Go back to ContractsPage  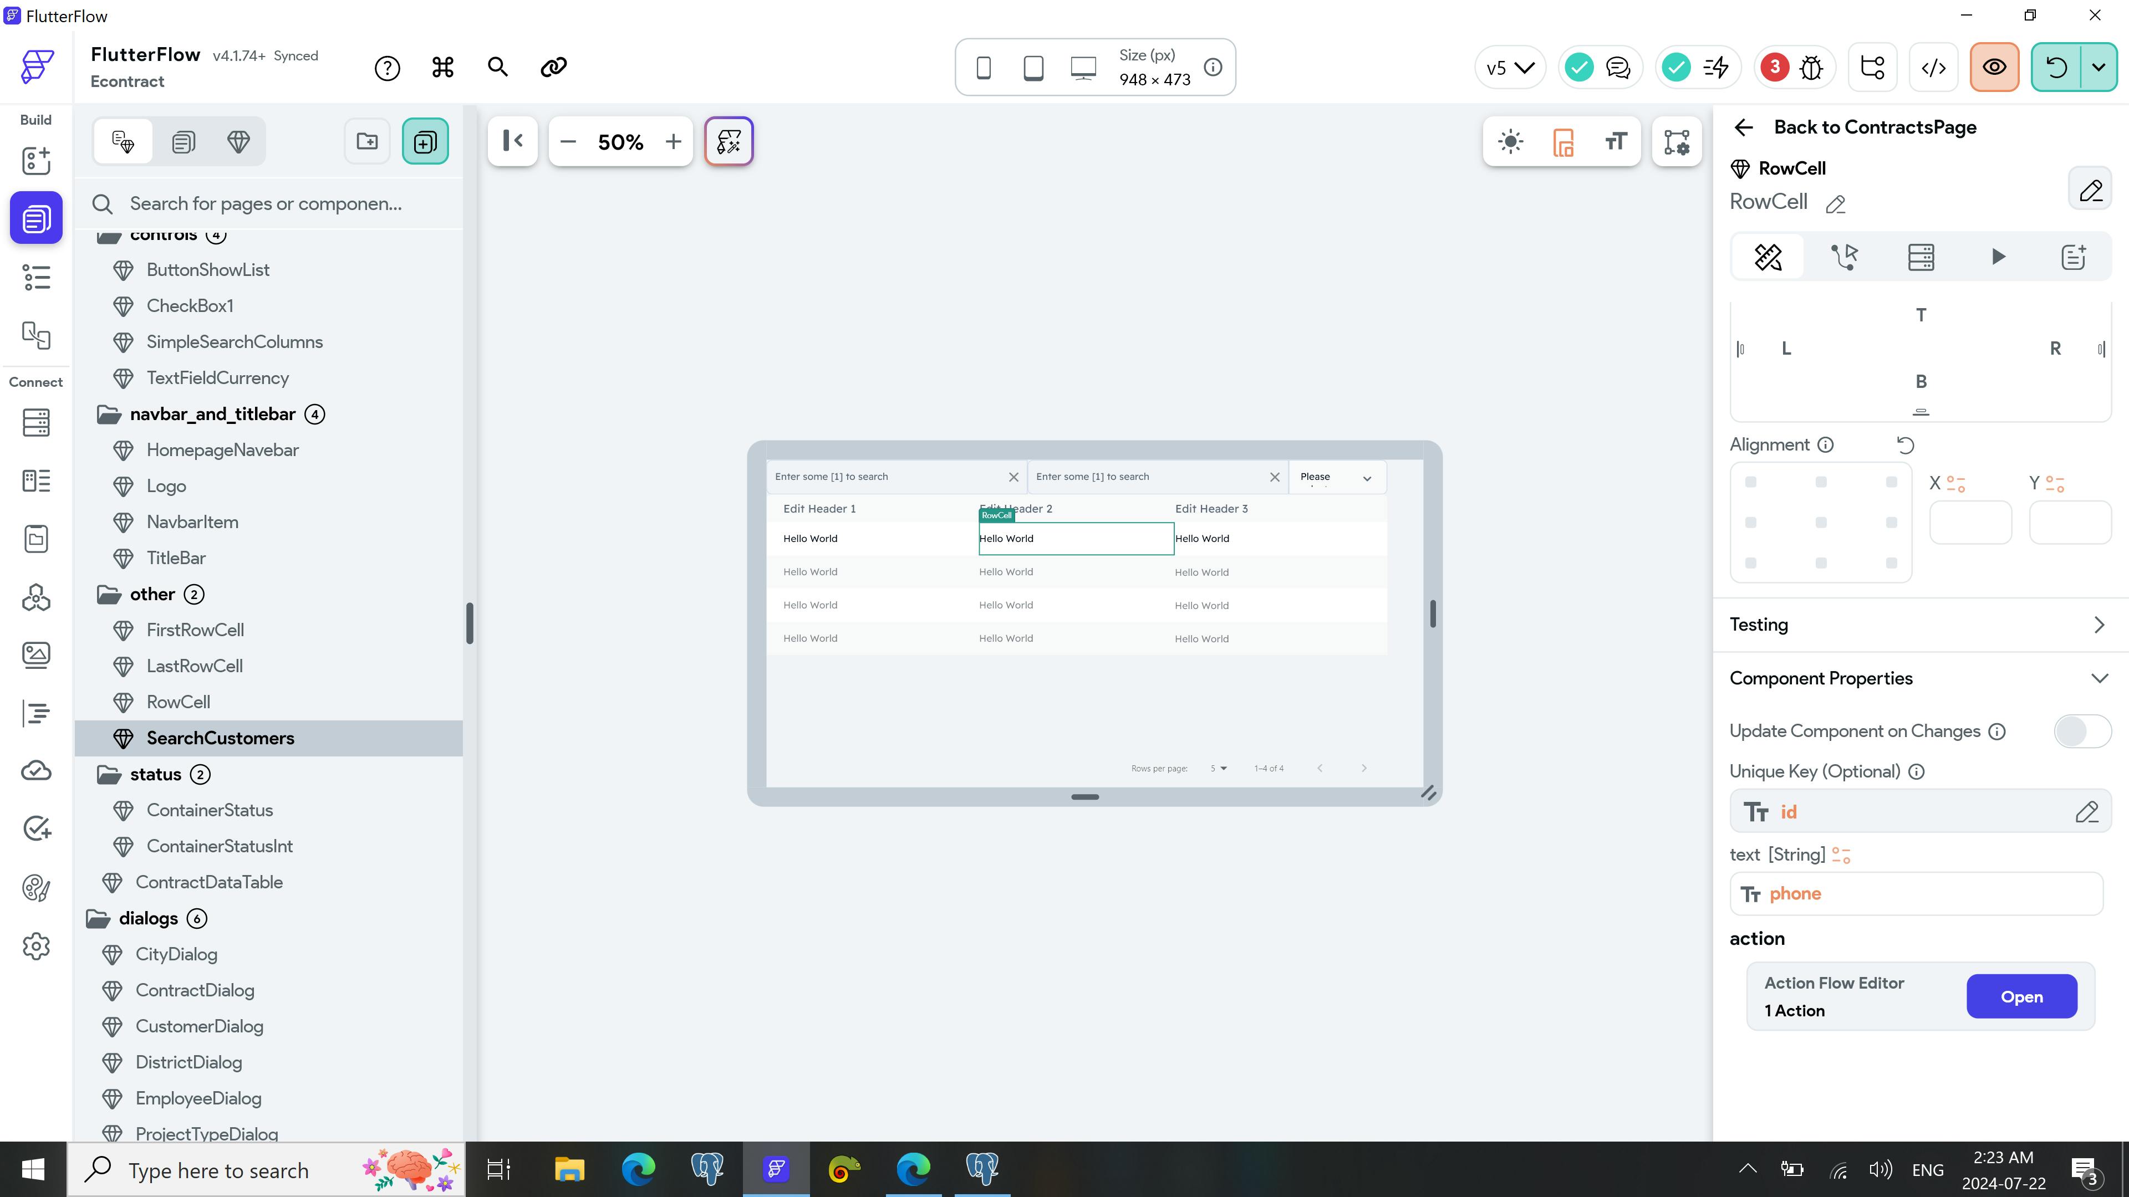[x=1743, y=127]
